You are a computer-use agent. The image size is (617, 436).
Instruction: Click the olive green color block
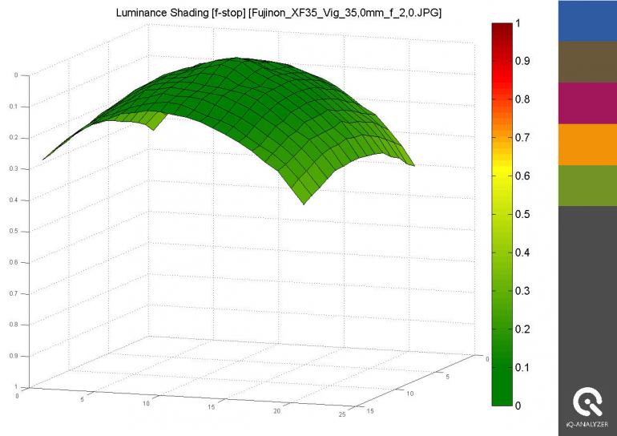(x=587, y=186)
